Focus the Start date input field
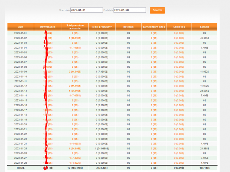This screenshot has width=230, height=172. [86, 10]
